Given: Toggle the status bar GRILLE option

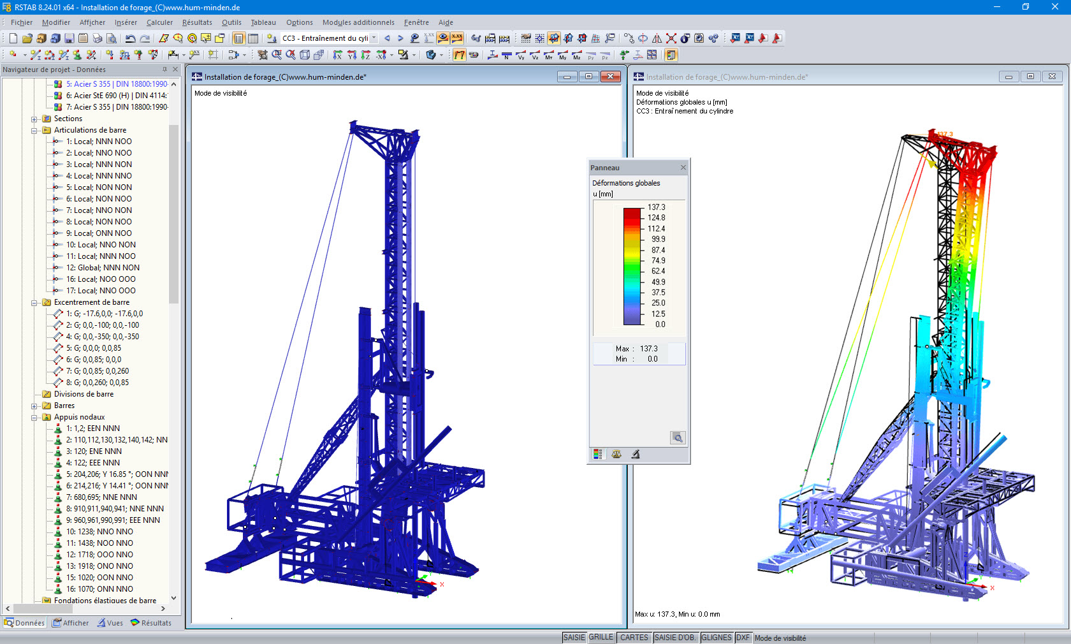Looking at the screenshot, I should [601, 638].
